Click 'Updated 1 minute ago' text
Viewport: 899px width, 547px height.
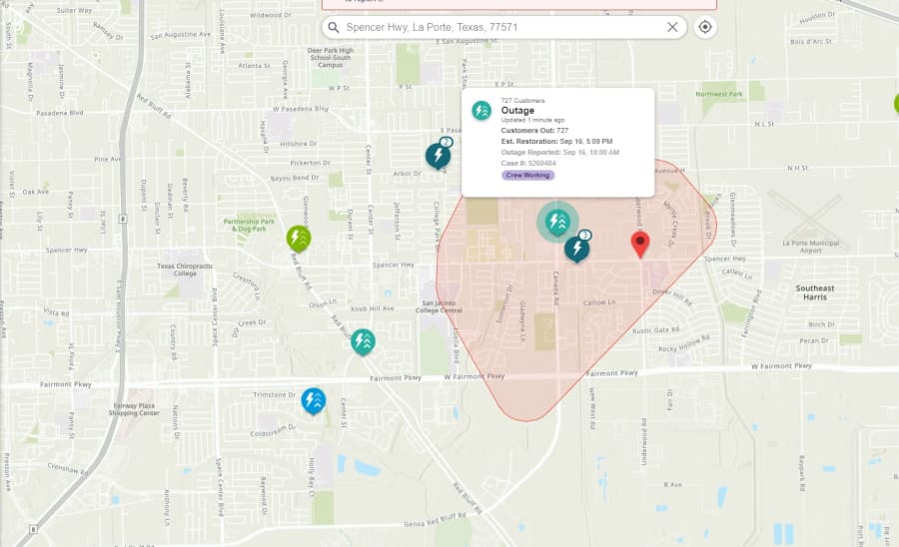tap(532, 120)
